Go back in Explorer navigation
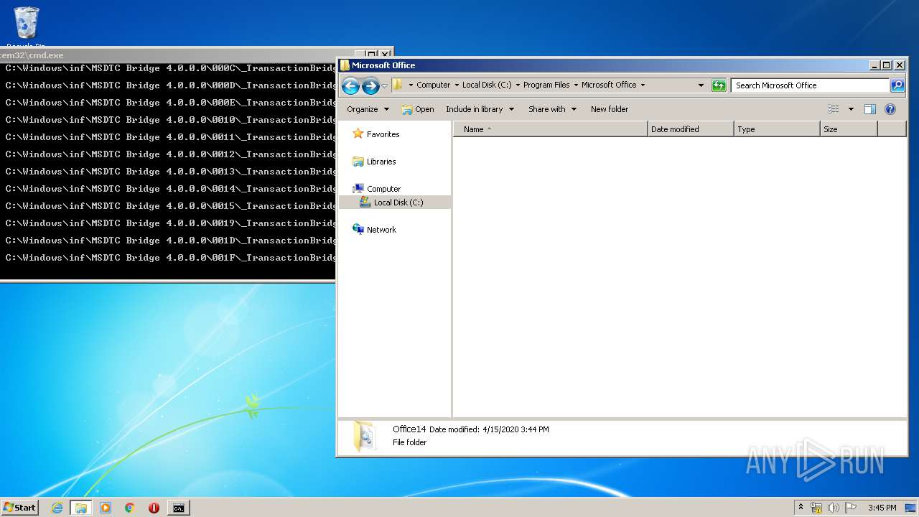This screenshot has height=517, width=919. (x=350, y=86)
